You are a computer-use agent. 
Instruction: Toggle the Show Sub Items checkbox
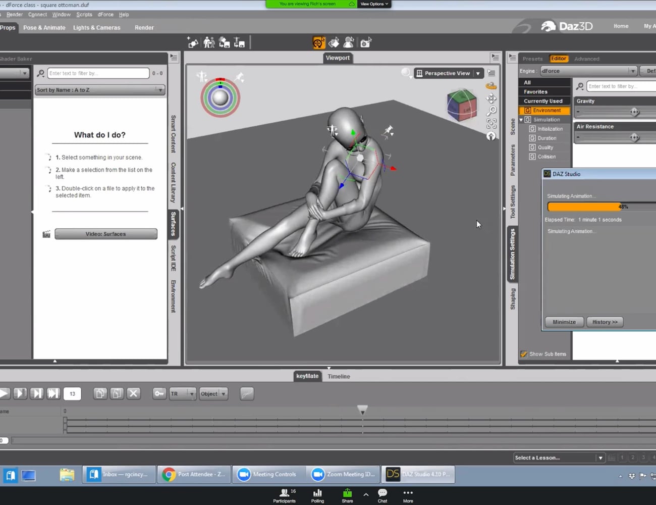pos(524,354)
